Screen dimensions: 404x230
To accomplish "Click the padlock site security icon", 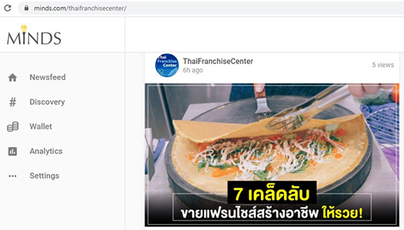I will (26, 8).
